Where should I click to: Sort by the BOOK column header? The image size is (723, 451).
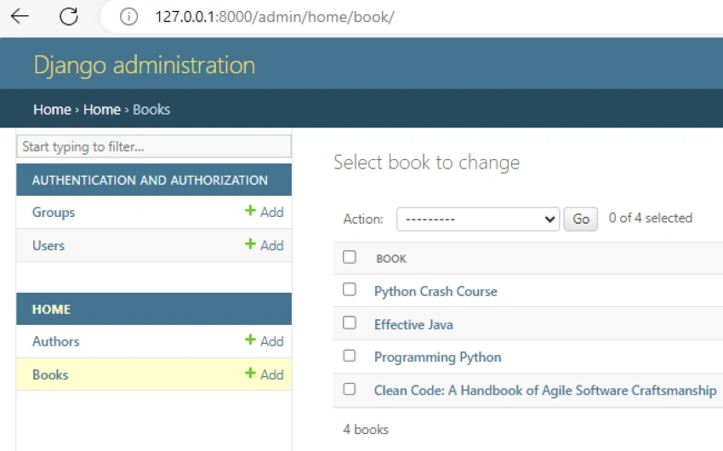click(391, 259)
